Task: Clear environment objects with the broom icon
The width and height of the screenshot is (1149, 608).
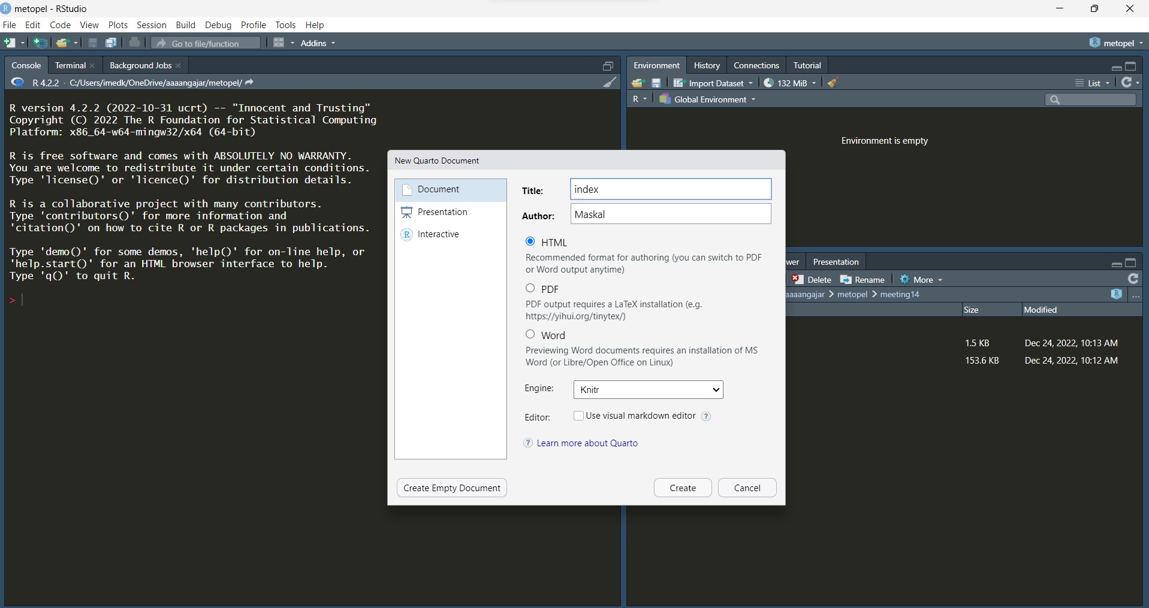Action: tap(833, 83)
